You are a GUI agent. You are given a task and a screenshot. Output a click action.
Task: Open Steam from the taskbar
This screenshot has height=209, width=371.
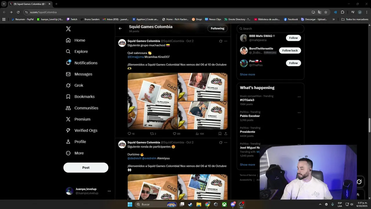(x=190, y=204)
